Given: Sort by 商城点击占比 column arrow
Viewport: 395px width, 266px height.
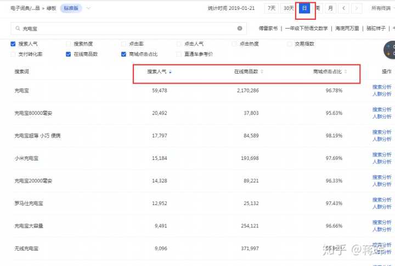Looking at the screenshot, I should pos(345,71).
